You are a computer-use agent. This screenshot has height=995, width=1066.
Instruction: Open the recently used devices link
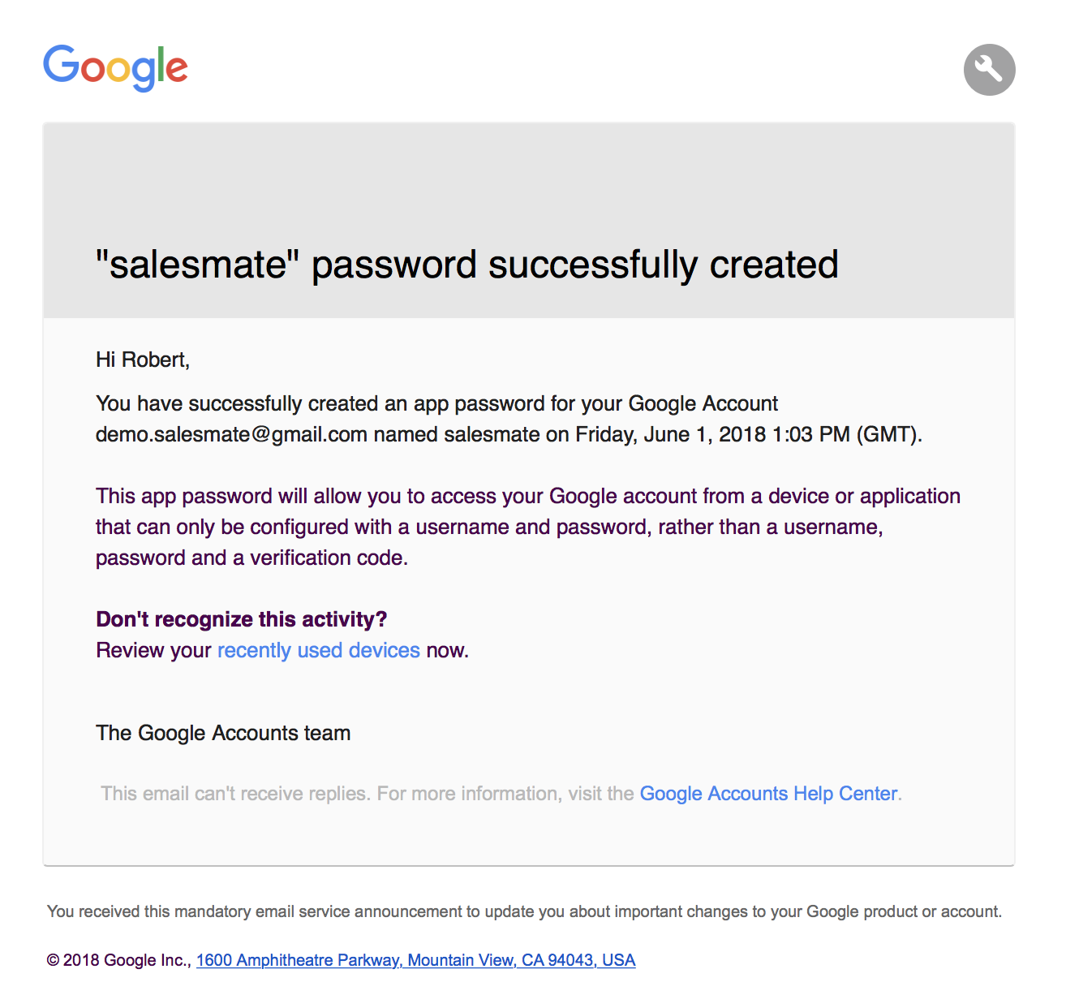[319, 651]
